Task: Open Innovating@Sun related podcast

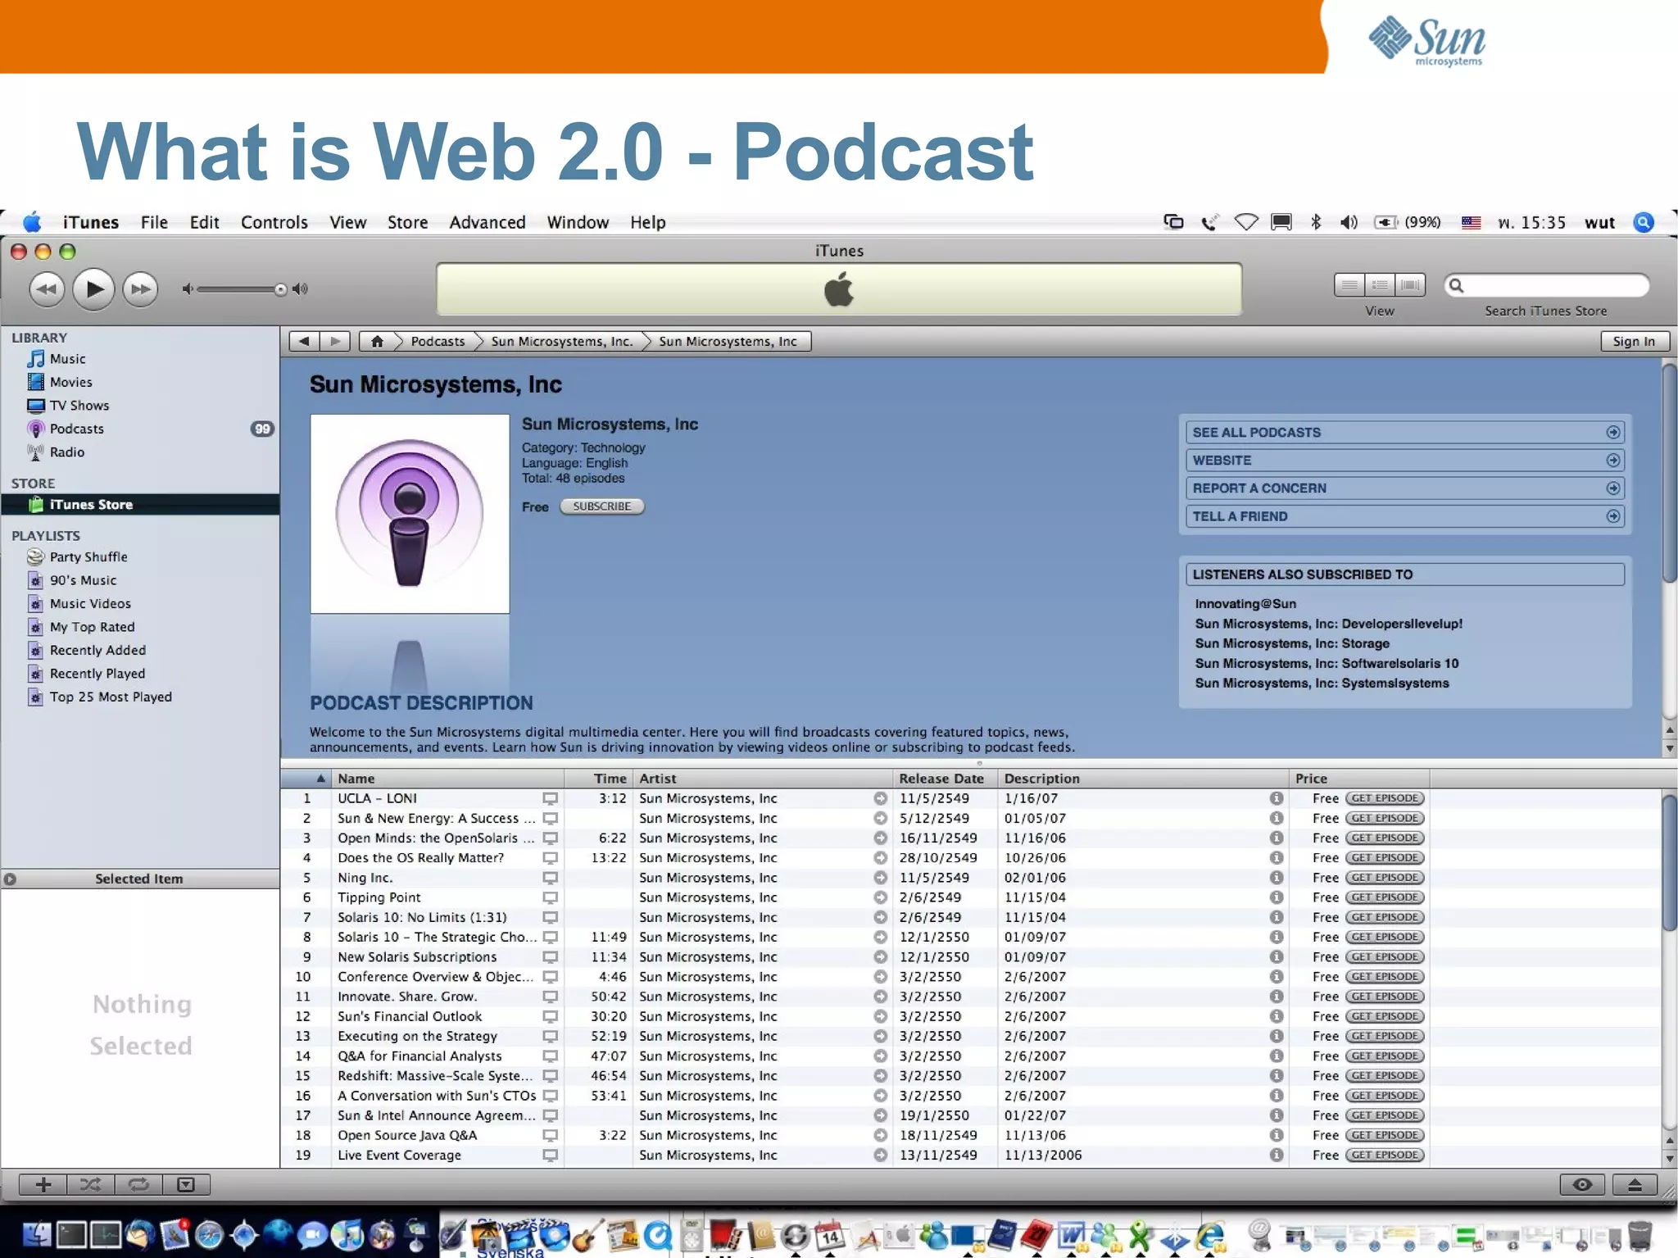Action: pyautogui.click(x=1245, y=604)
